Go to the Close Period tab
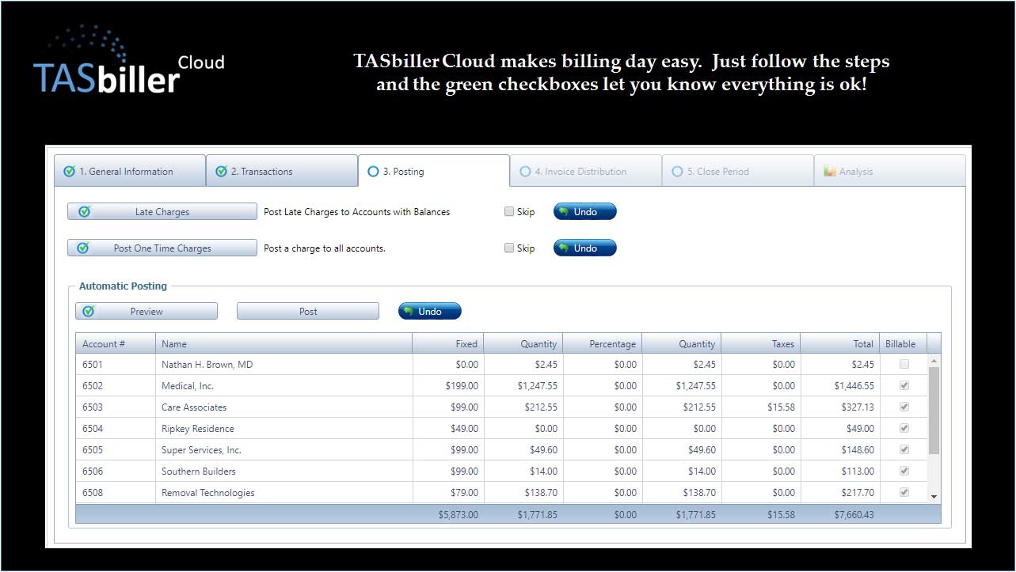Image resolution: width=1016 pixels, height=572 pixels. pyautogui.click(x=738, y=171)
